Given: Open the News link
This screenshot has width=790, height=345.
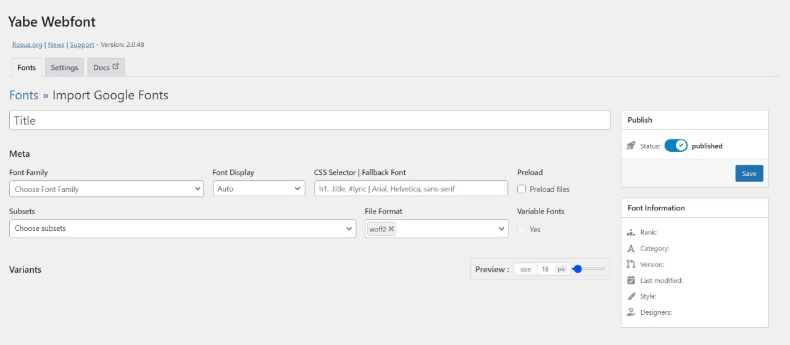Looking at the screenshot, I should point(56,44).
